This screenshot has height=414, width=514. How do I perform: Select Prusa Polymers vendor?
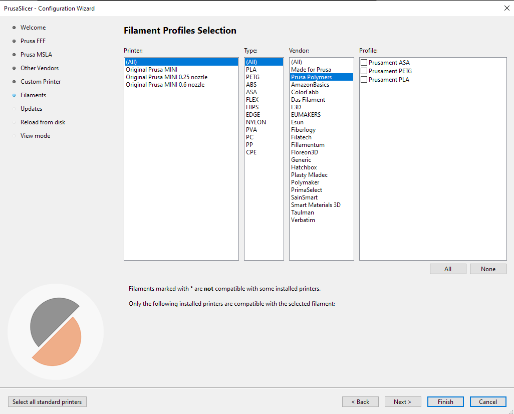pos(322,77)
